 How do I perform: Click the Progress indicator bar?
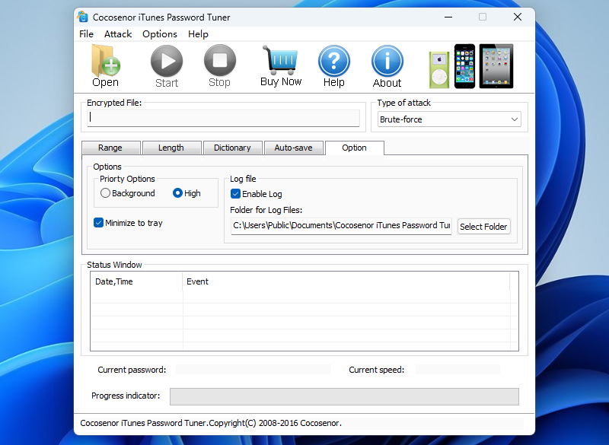344,396
